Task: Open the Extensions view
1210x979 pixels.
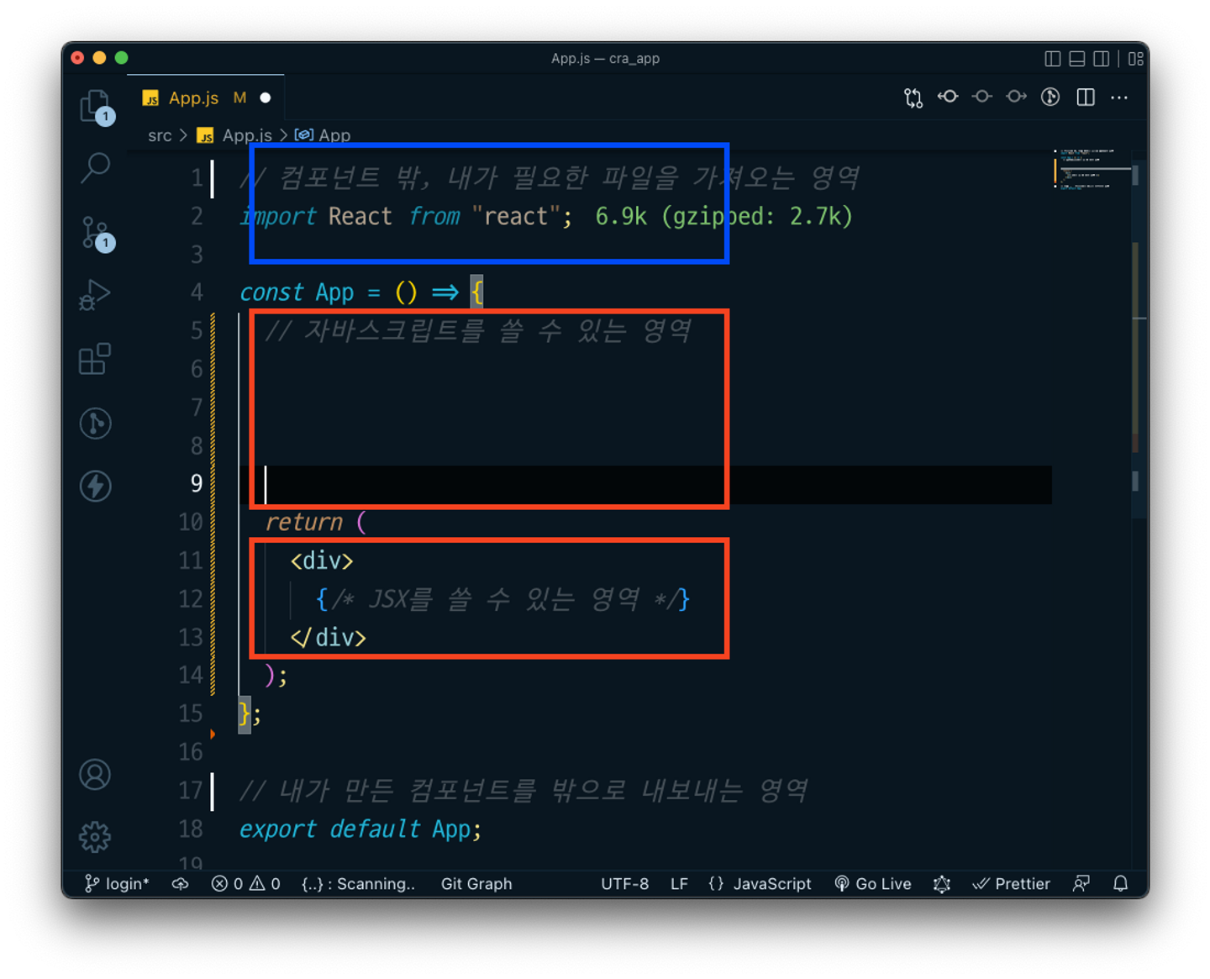Action: pyautogui.click(x=95, y=360)
